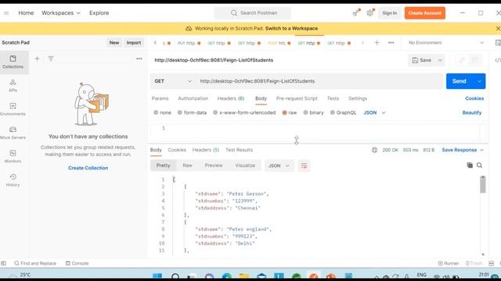
Task: Open Trash in the status bar
Action: [474, 263]
